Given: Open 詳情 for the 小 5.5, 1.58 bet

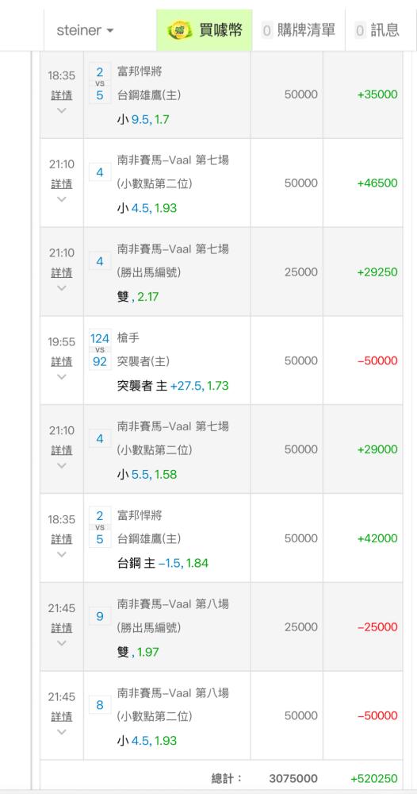Looking at the screenshot, I should (62, 450).
